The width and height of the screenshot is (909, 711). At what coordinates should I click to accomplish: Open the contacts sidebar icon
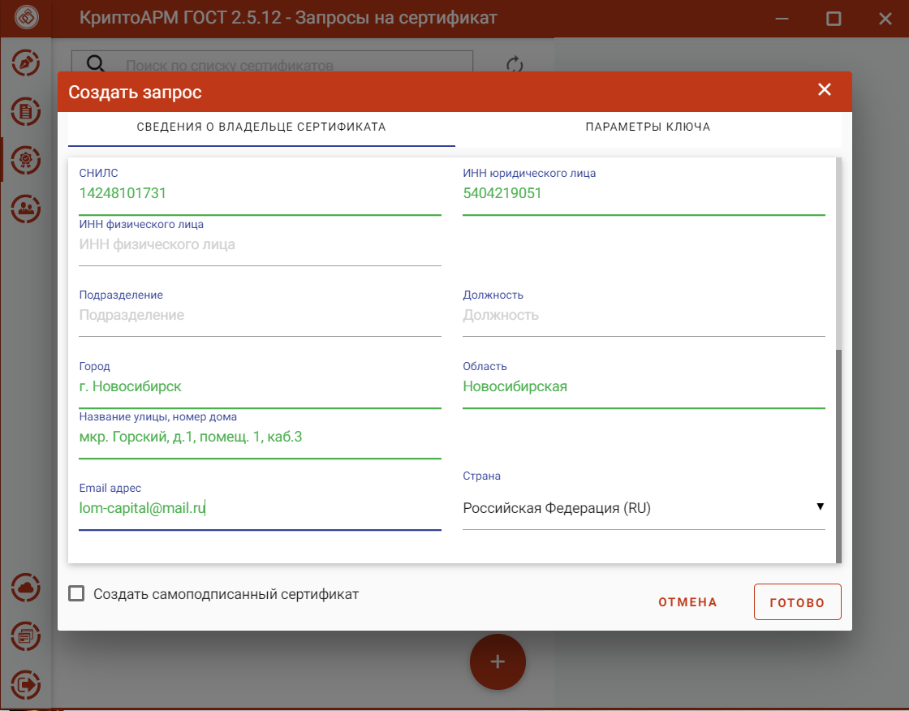click(25, 209)
